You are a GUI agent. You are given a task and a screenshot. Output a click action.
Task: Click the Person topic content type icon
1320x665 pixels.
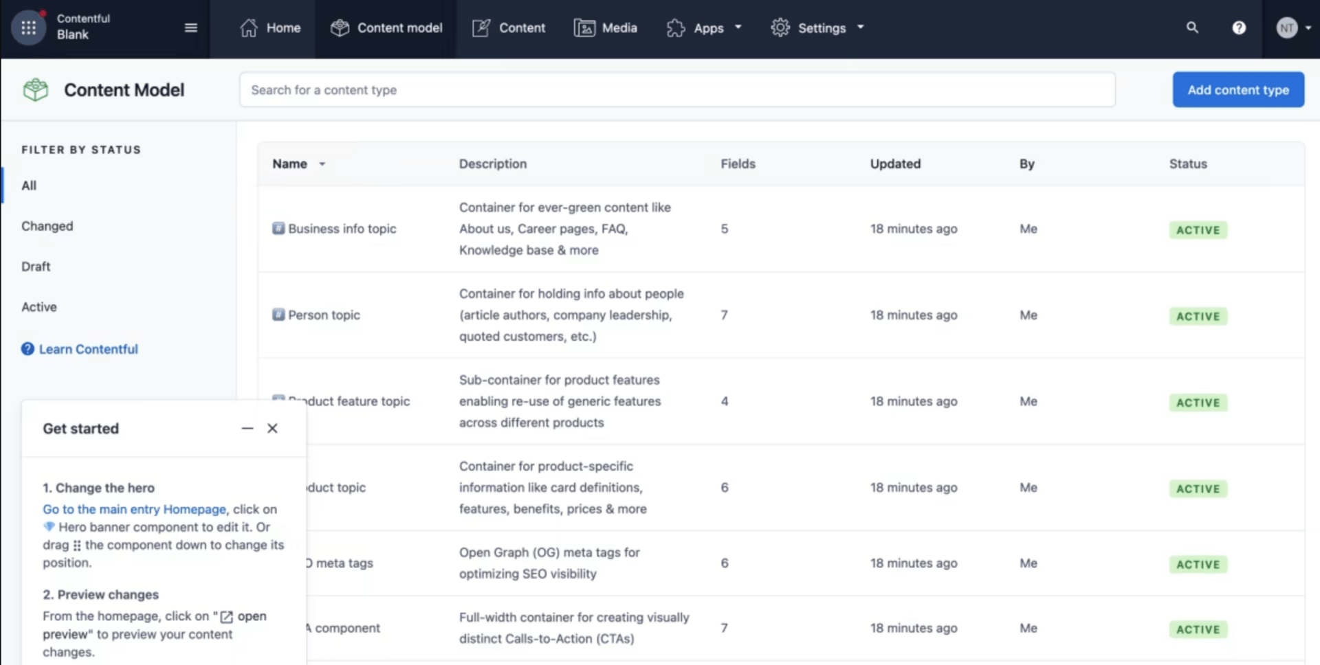278,315
